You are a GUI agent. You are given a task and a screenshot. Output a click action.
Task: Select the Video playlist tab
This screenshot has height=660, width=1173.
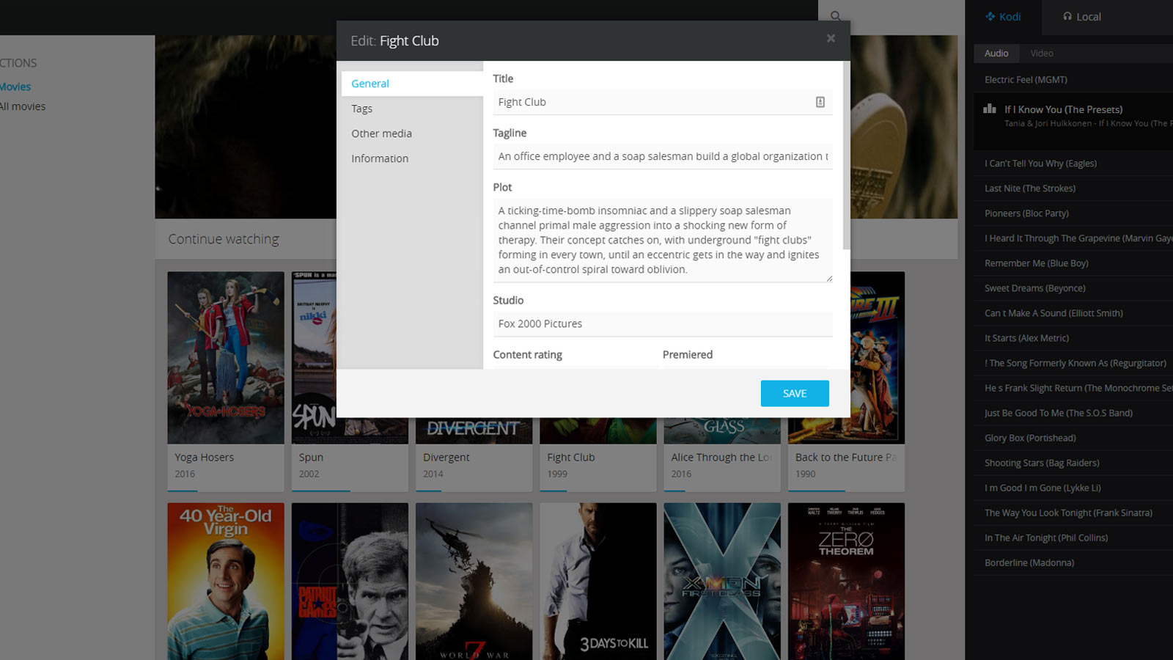(1041, 53)
